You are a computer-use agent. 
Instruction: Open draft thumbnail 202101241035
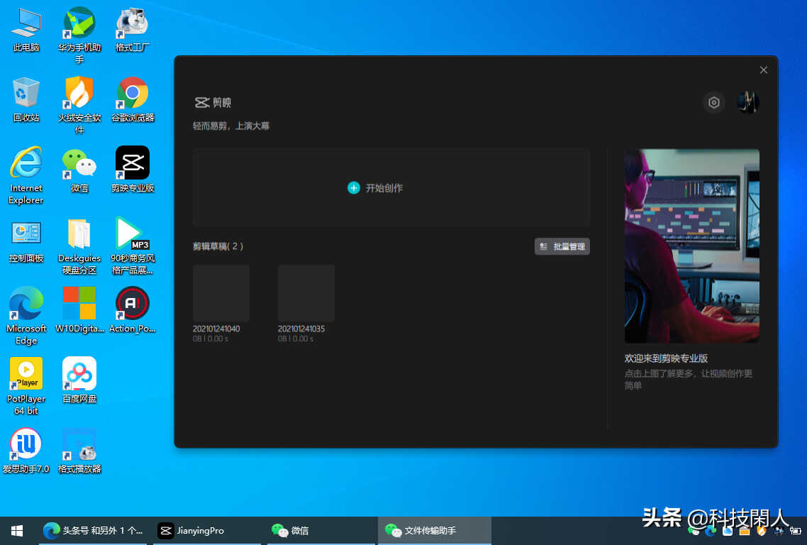pos(306,293)
